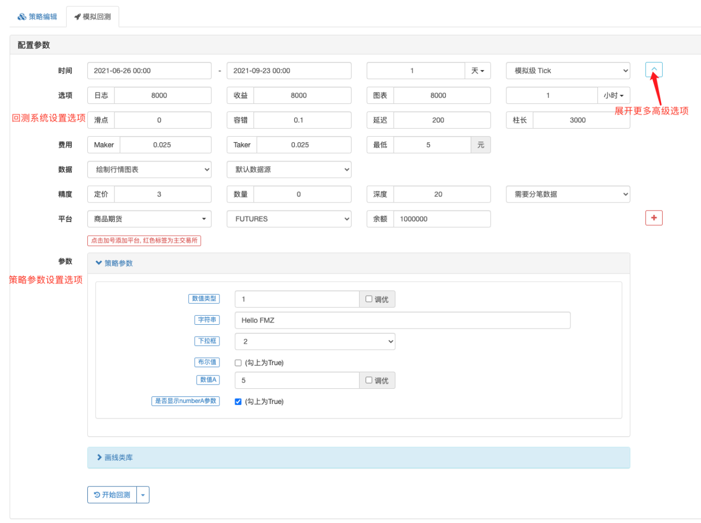This screenshot has width=701, height=523.
Task: Click the end time field 2021-09-23 00:00
Action: tap(289, 71)
